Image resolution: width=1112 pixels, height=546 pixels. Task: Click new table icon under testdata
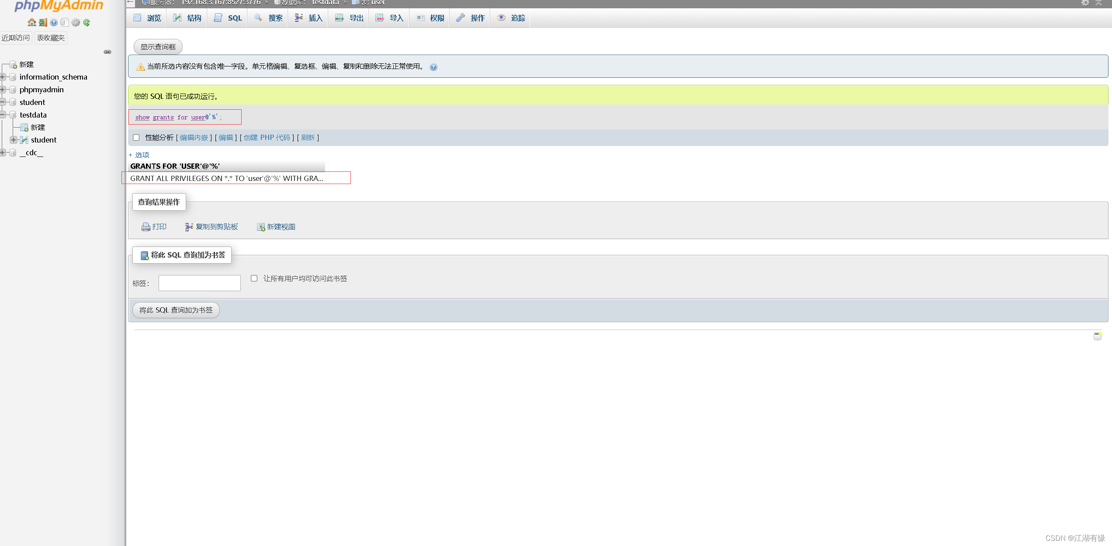24,127
